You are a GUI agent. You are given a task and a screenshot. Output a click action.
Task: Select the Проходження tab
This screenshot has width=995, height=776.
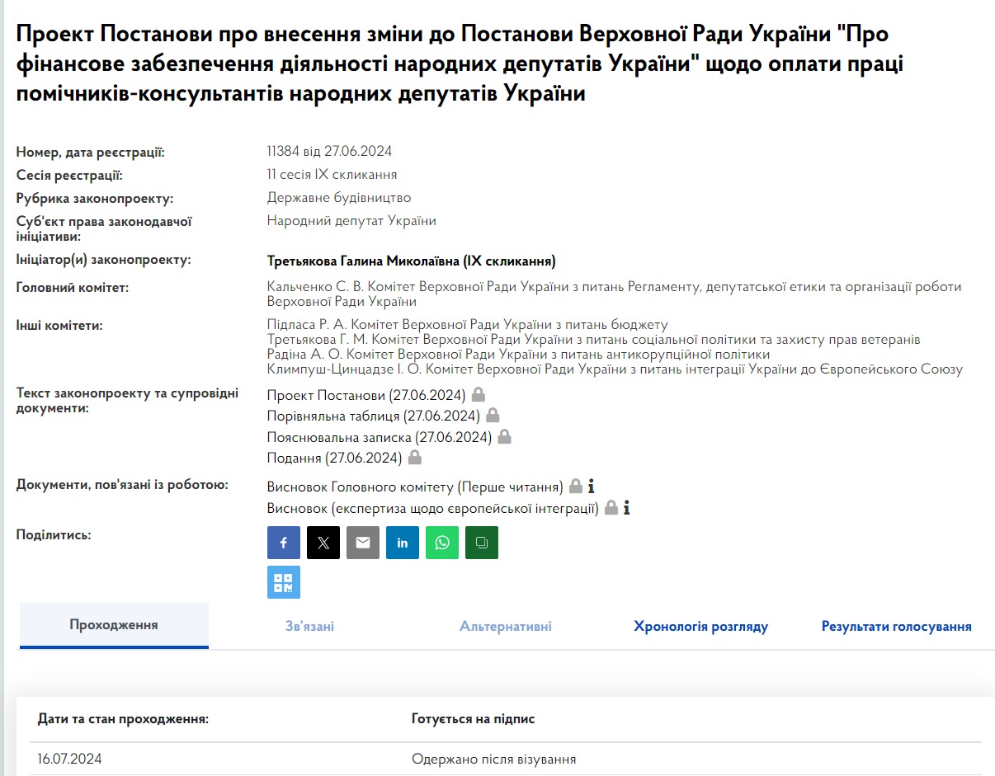(x=114, y=625)
